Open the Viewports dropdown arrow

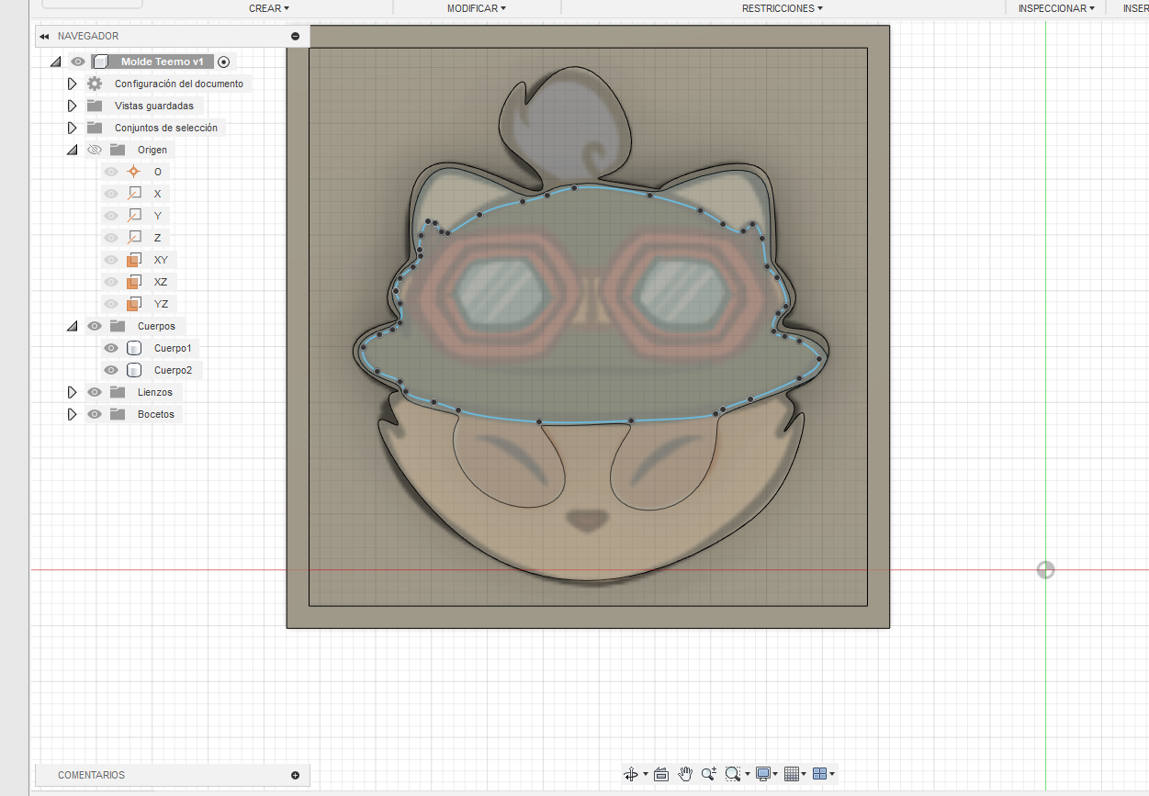click(832, 775)
